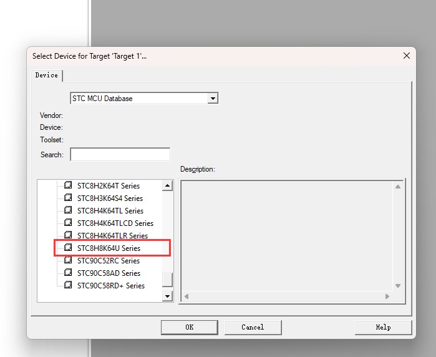
Task: Select STC8H2K64T Series in device tree
Action: point(109,185)
